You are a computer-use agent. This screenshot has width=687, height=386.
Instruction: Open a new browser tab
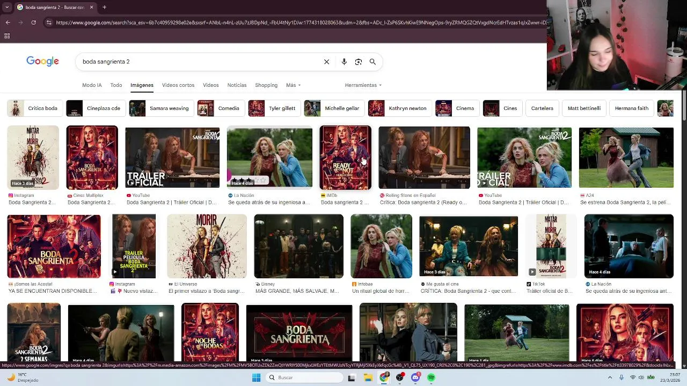click(104, 7)
